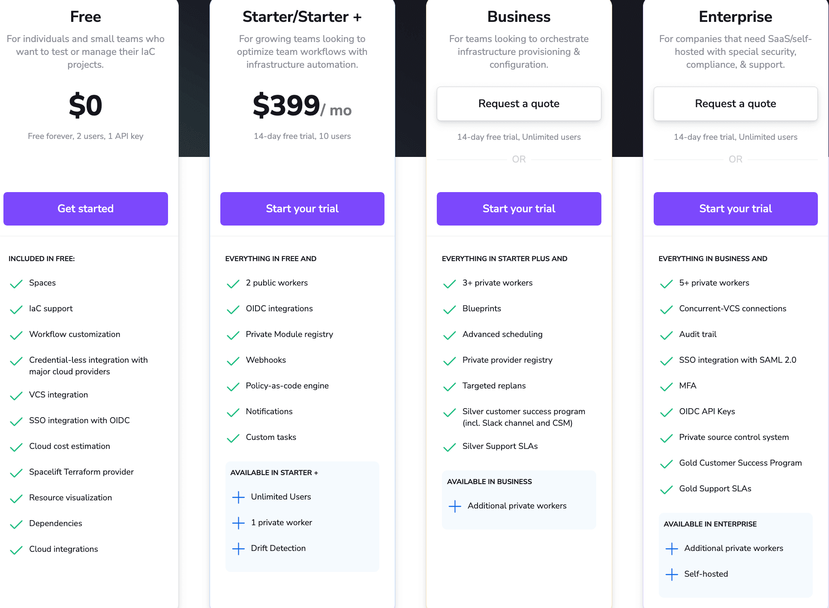
Task: Click the plus icon beside 1 private worker
Action: pos(238,523)
